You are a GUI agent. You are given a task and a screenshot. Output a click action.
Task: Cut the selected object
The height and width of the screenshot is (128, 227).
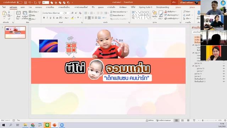tap(9, 12)
